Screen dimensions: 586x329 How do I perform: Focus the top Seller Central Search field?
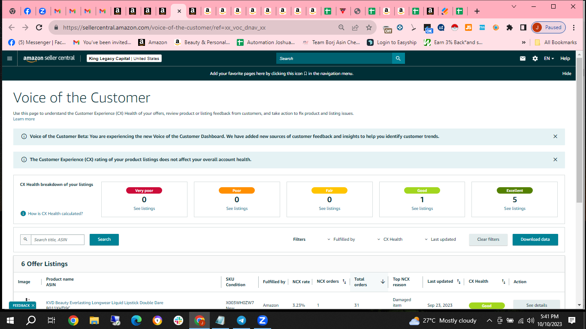click(x=334, y=58)
